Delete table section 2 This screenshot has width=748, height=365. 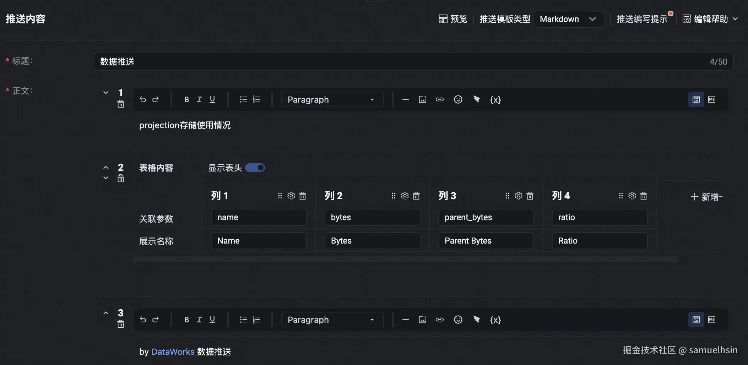click(121, 178)
